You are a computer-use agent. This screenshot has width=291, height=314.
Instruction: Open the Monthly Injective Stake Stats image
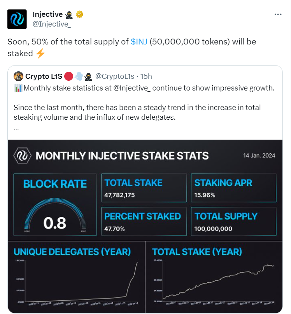pos(145,226)
